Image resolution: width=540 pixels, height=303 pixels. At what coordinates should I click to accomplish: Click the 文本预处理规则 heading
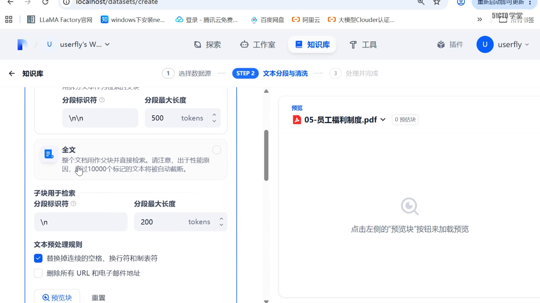[x=58, y=245]
